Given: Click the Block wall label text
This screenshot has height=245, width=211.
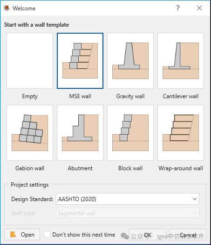Looking at the screenshot, I should click(x=130, y=168).
